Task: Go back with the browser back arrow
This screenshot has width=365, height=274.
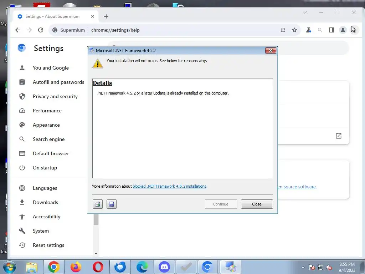Action: click(18, 30)
